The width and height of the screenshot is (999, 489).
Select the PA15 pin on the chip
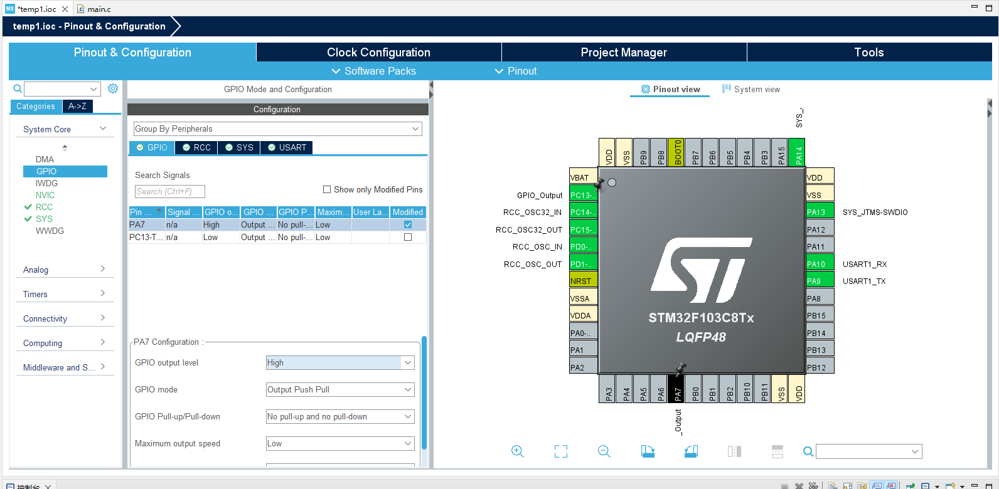click(x=780, y=152)
